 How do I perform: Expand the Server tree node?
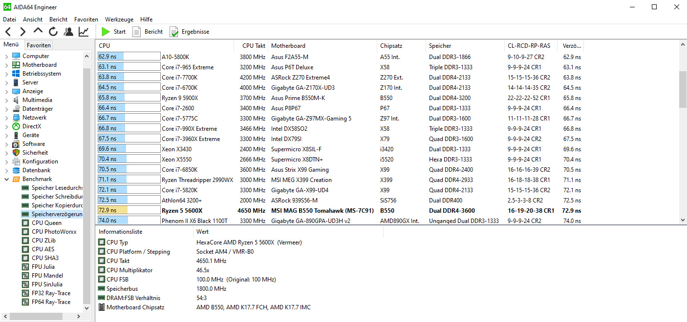[x=6, y=82]
